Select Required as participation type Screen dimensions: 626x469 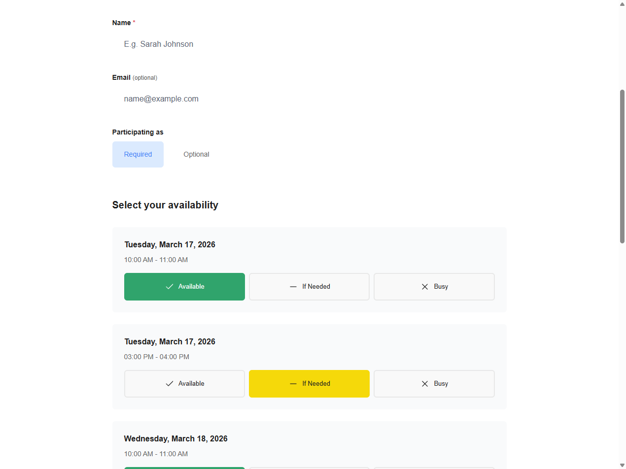click(x=138, y=154)
